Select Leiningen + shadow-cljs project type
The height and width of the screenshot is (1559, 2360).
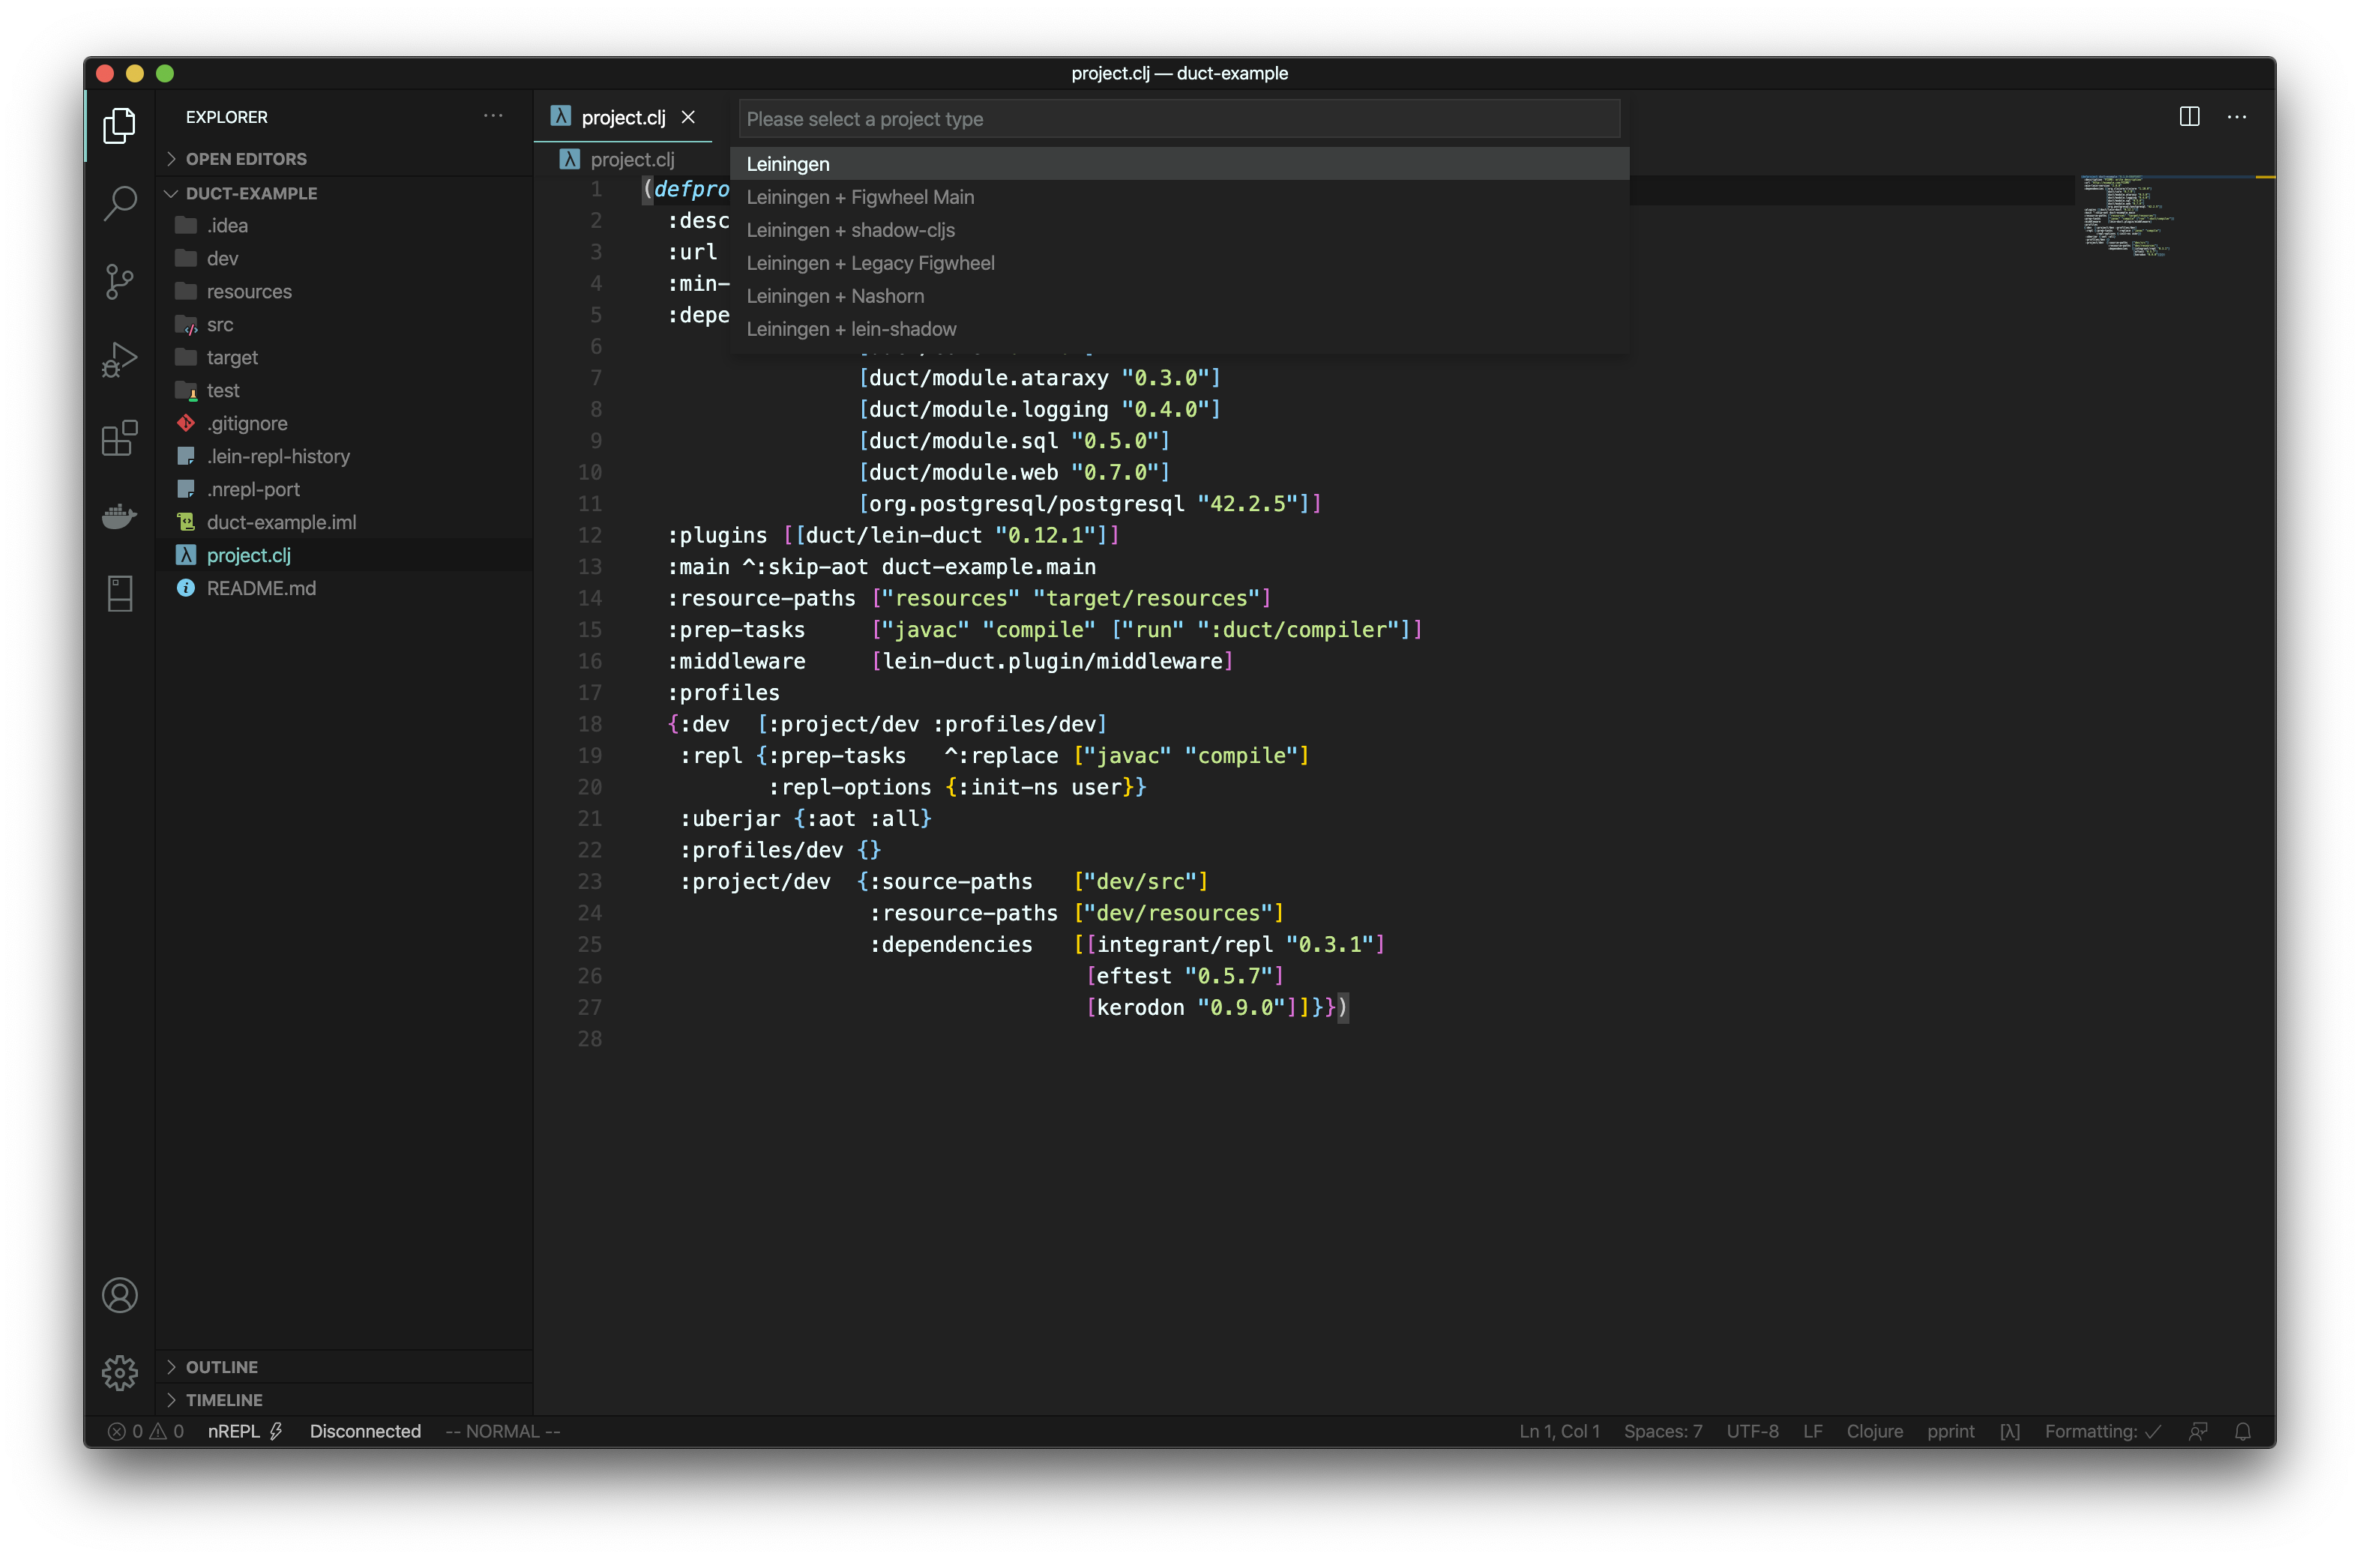click(x=850, y=229)
